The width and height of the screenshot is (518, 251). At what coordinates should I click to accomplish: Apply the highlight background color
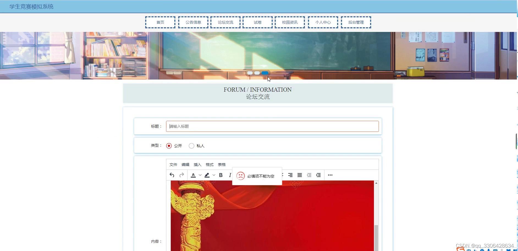coord(207,175)
